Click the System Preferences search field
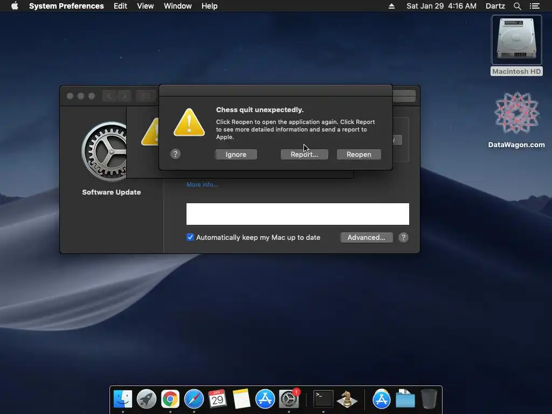The width and height of the screenshot is (552, 414). point(404,96)
